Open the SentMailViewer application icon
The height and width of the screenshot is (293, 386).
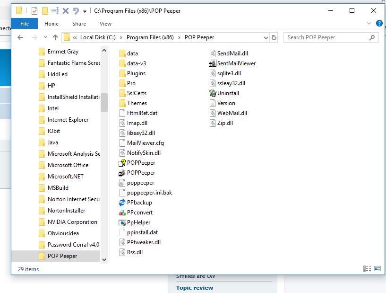click(213, 63)
